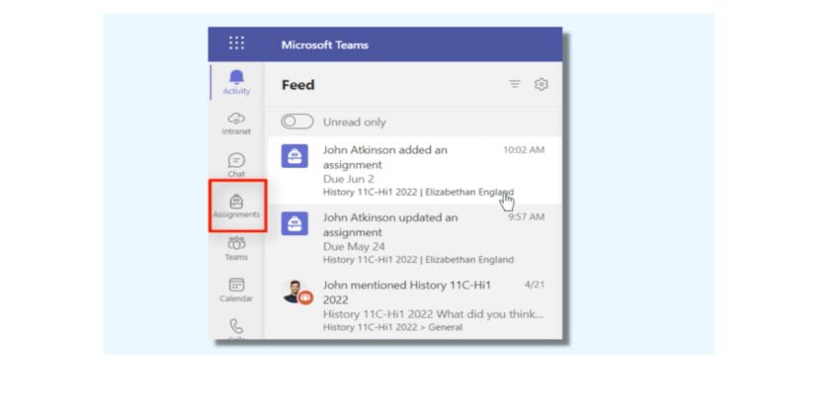Click the Feed heading
The height and width of the screenshot is (420, 840).
pyautogui.click(x=297, y=85)
